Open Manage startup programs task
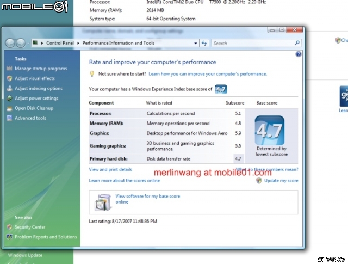The height and width of the screenshot is (264, 348). click(x=41, y=69)
